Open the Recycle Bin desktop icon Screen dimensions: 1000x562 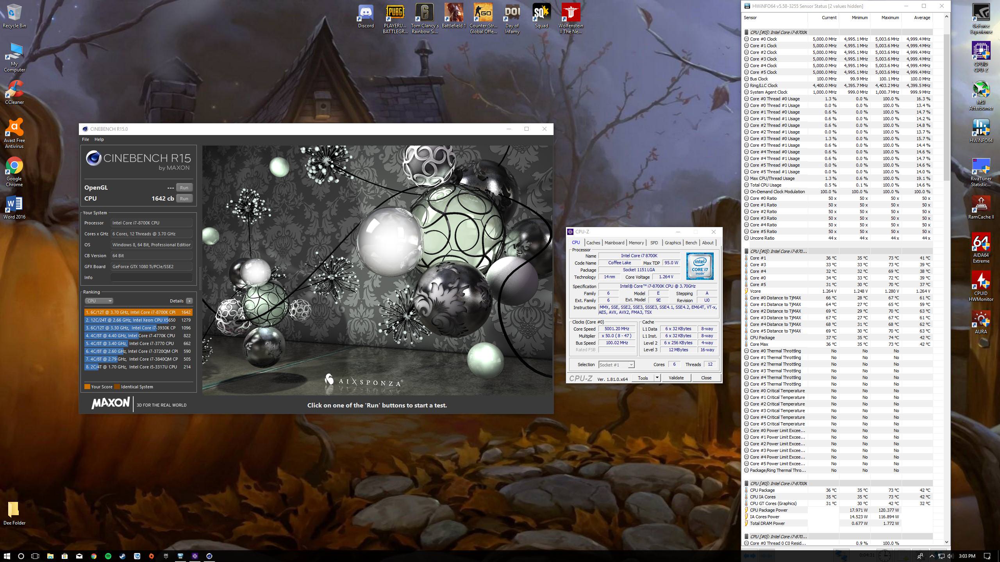click(14, 16)
